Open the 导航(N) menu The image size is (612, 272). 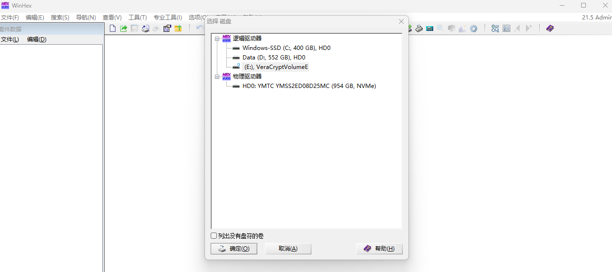(86, 17)
